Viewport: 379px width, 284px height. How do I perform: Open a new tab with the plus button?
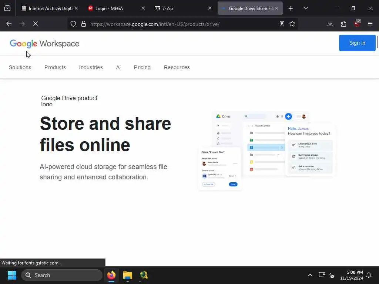pos(291,9)
